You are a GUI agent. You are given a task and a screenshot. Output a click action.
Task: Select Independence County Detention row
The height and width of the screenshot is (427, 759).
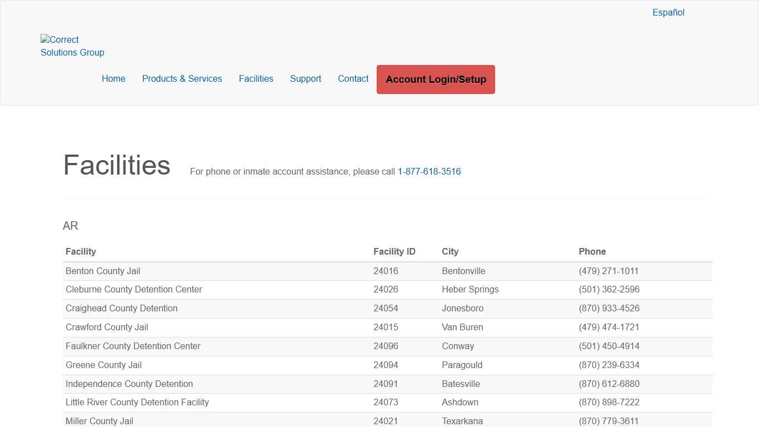pos(129,384)
